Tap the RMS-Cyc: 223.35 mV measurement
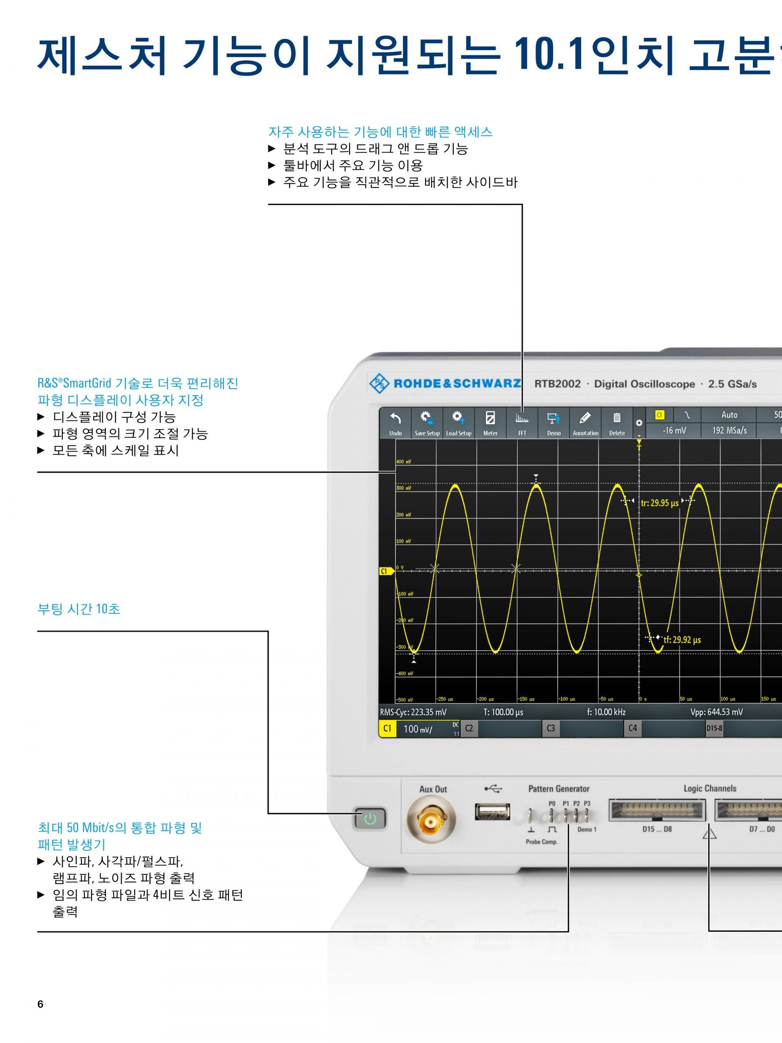Image resolution: width=782 pixels, height=1043 pixels. click(x=413, y=712)
